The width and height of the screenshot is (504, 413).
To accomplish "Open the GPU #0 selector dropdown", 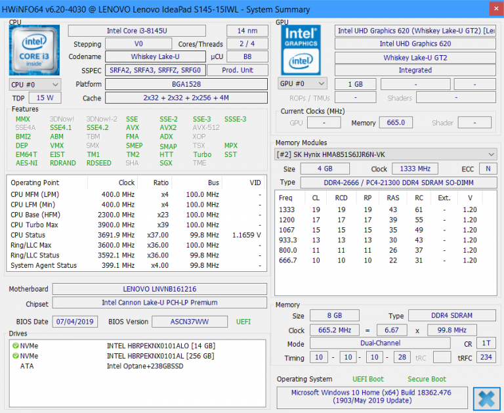I will [302, 84].
